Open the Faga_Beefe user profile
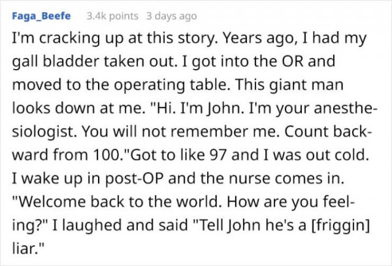 coord(41,16)
